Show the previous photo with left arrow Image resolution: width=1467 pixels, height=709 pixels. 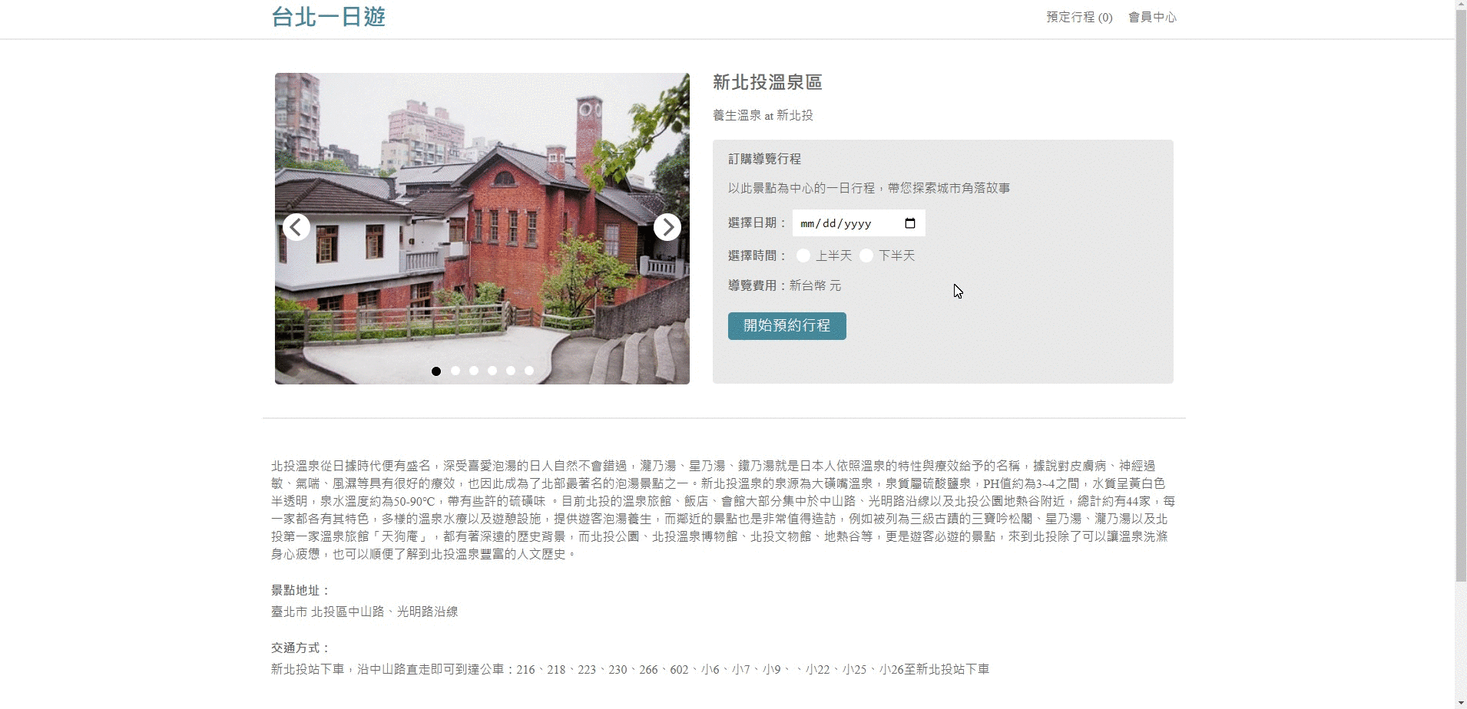point(296,227)
